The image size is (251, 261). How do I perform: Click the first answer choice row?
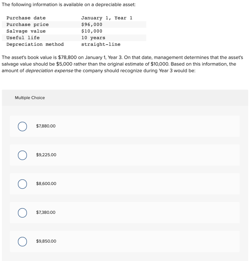pos(125,126)
